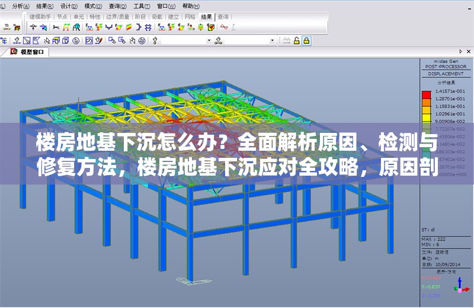
Task: Open the 结果(R) menu
Action: point(45,7)
